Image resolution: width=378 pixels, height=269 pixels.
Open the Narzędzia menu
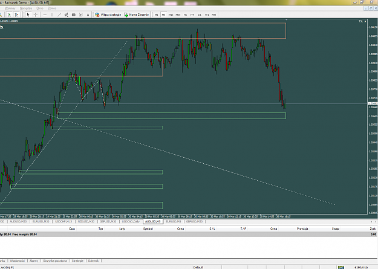click(x=26, y=8)
